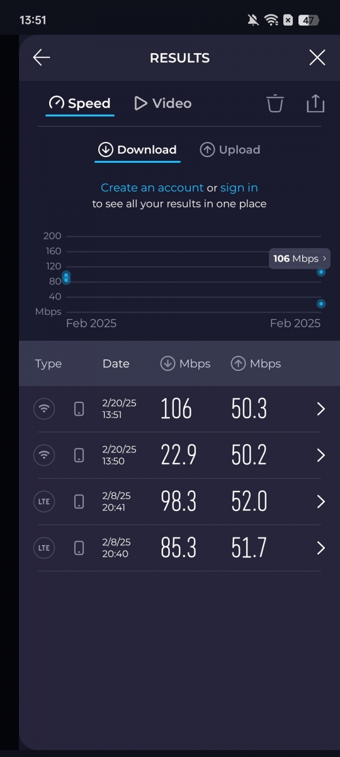Expand the 98.3 Mbps result chevron

click(x=320, y=502)
